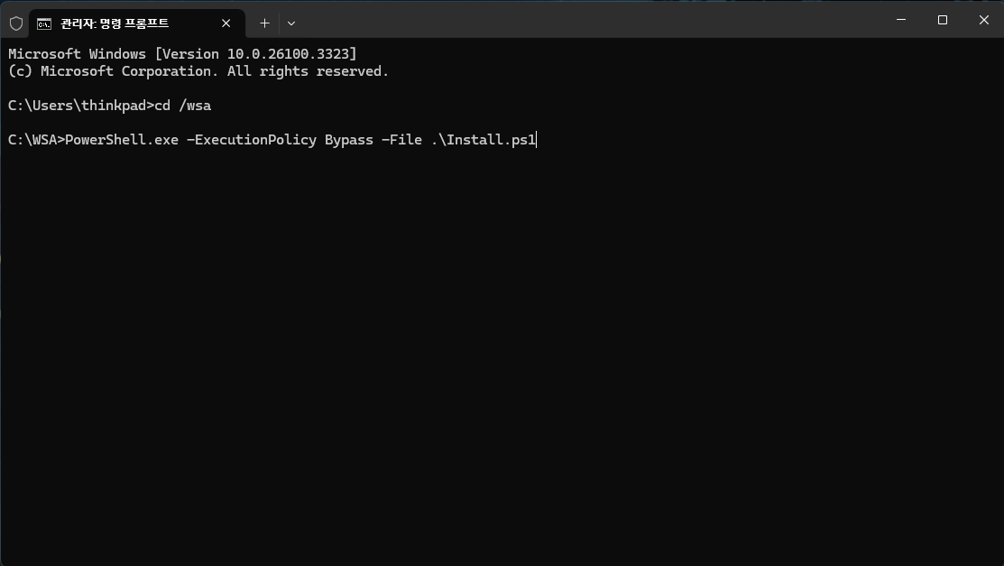Expand the new tab profile dropdown chevron

(x=290, y=23)
